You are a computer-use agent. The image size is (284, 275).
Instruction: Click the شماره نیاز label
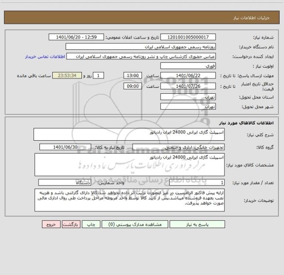[x=263, y=38]
